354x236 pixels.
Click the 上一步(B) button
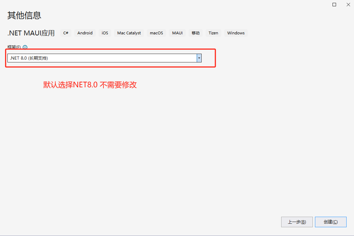tap(297, 222)
